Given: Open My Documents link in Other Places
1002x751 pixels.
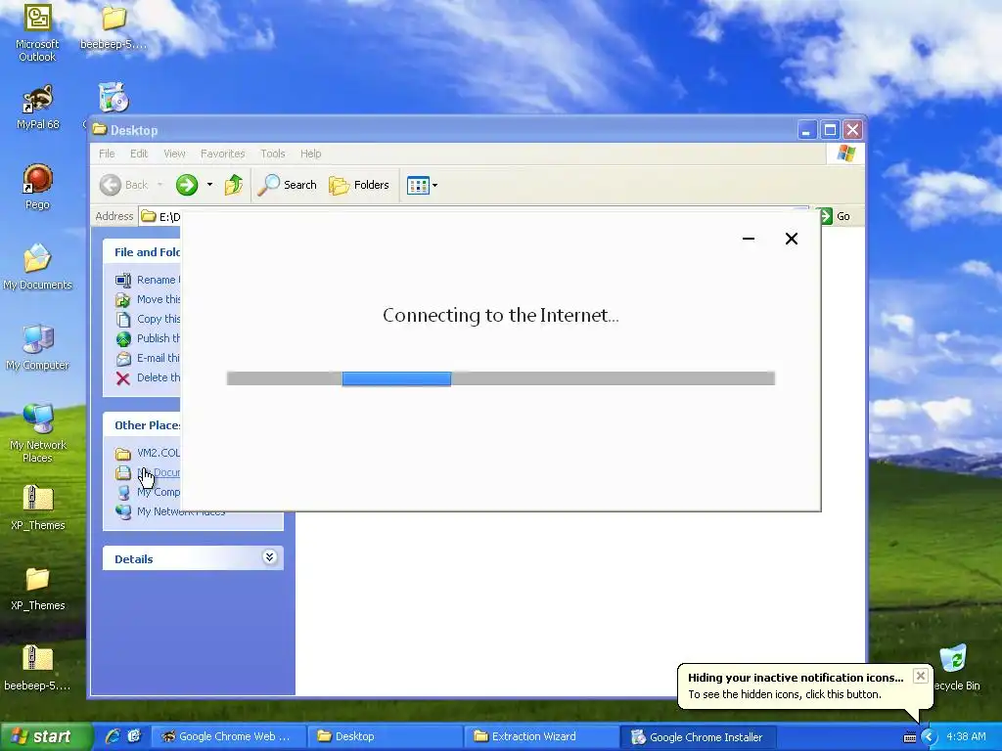Looking at the screenshot, I should [x=149, y=472].
